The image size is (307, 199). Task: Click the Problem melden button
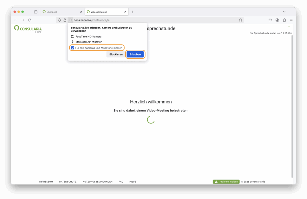coord(226,182)
